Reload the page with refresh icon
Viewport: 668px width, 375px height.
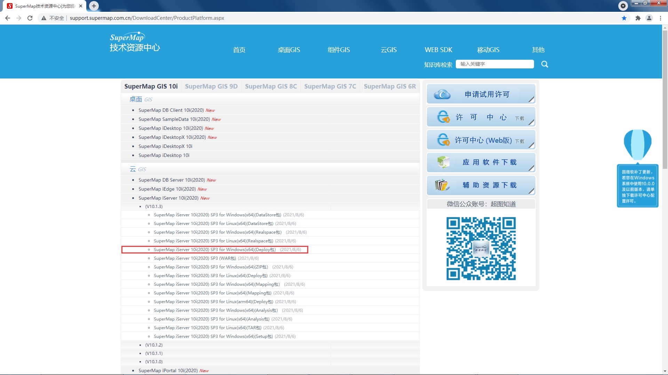(x=30, y=18)
